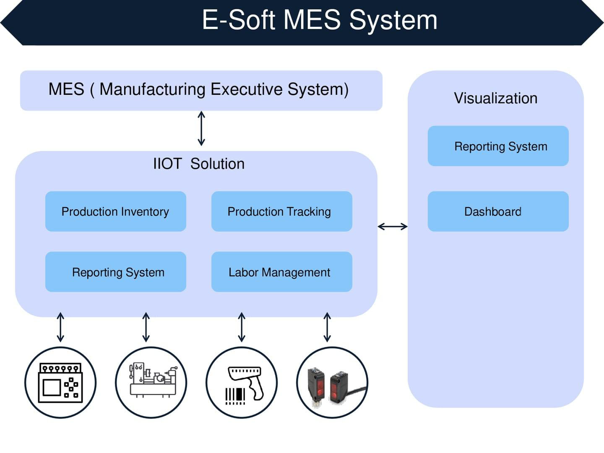Click horizontal arrow between IIOT Solution and Visualization
The height and width of the screenshot is (453, 604).
392,226
